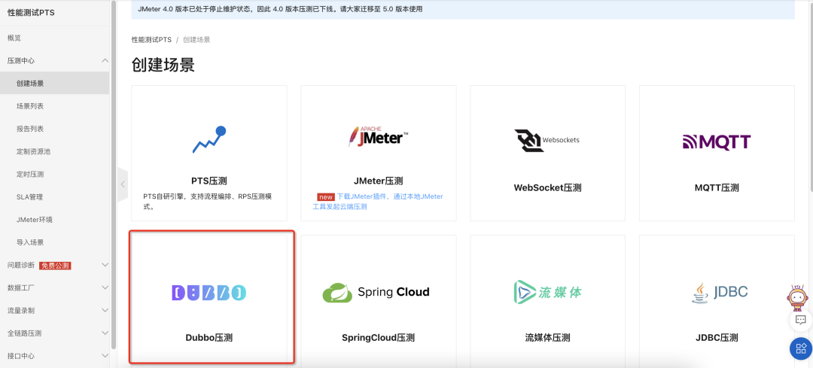Screen dimensions: 813x368
Task: Click the blue grid shortcut button
Action: click(x=801, y=348)
